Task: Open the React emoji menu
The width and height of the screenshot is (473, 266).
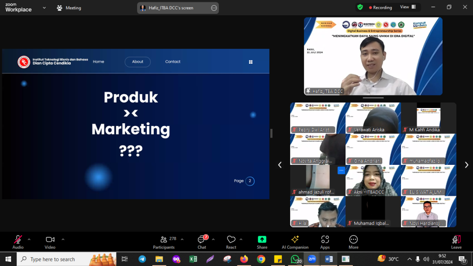Action: click(x=231, y=241)
